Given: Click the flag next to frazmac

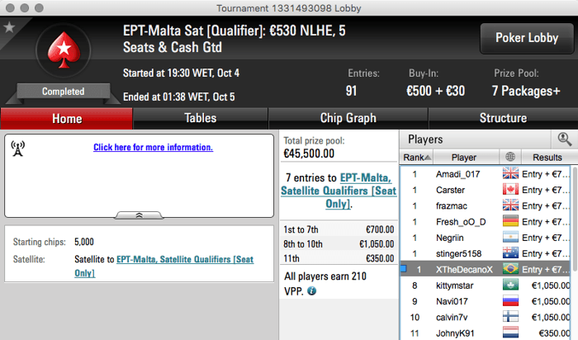Looking at the screenshot, I should (510, 205).
